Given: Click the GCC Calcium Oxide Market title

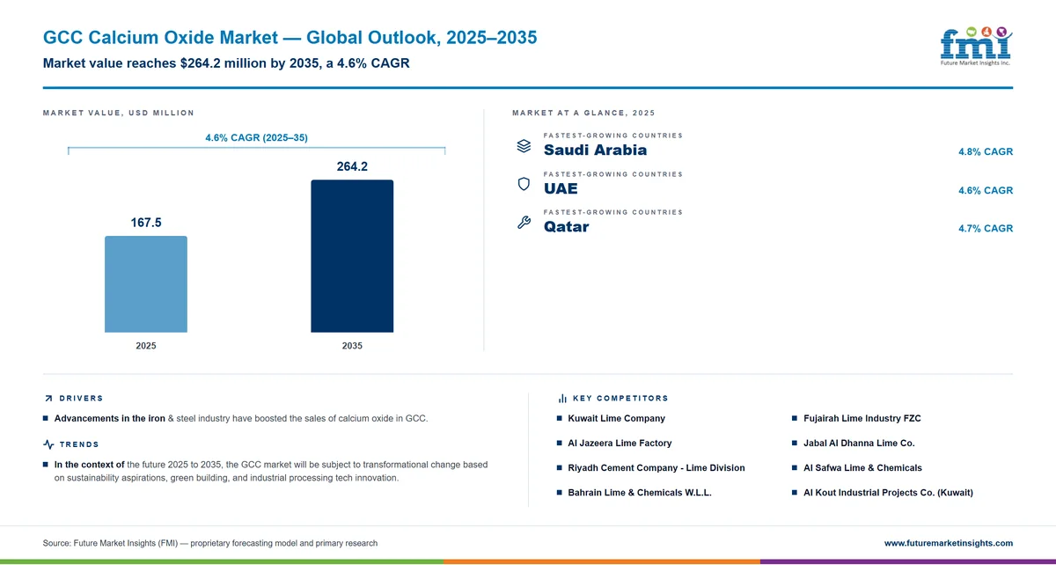Looking at the screenshot, I should [x=290, y=38].
